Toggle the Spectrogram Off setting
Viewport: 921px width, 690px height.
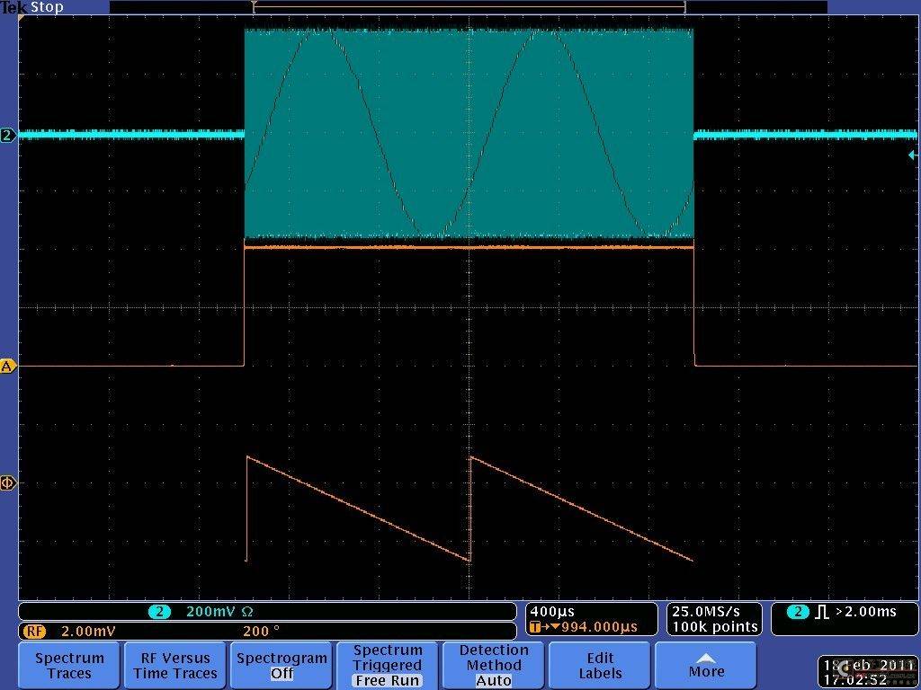click(x=282, y=666)
